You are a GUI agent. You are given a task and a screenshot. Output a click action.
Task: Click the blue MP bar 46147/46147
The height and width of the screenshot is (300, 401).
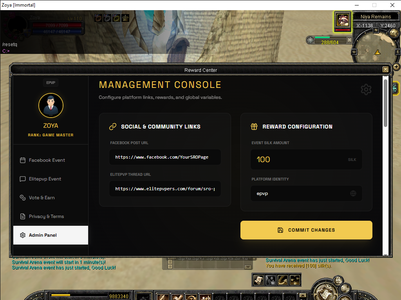pyautogui.click(x=57, y=32)
